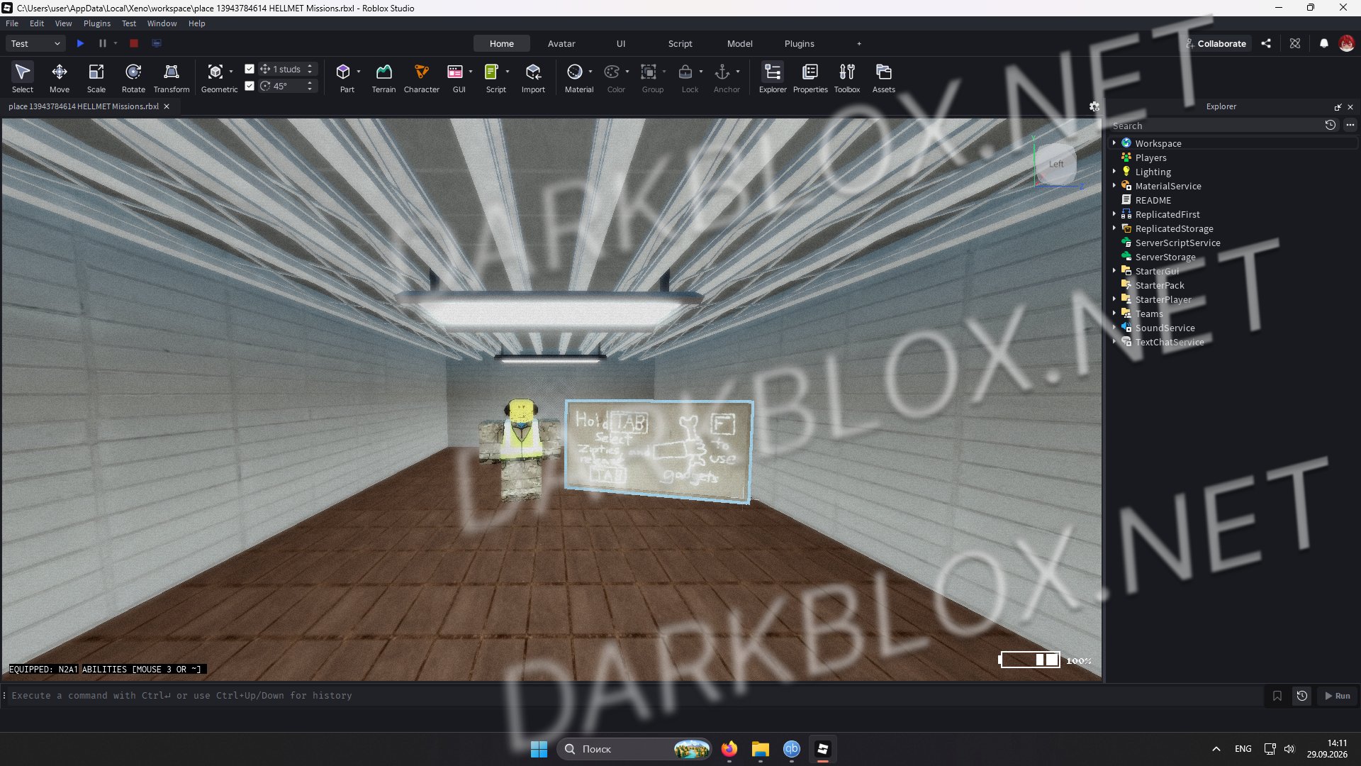Open the Terrain editor
1361x766 pixels.
pyautogui.click(x=383, y=78)
